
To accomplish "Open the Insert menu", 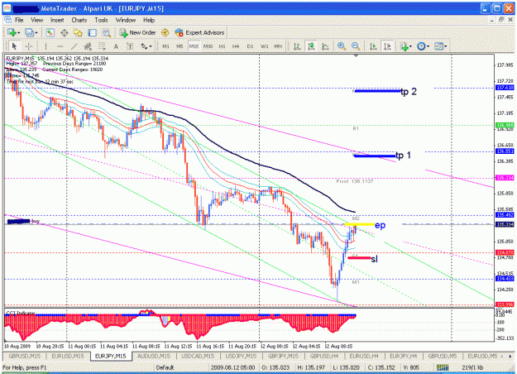I will [x=57, y=20].
